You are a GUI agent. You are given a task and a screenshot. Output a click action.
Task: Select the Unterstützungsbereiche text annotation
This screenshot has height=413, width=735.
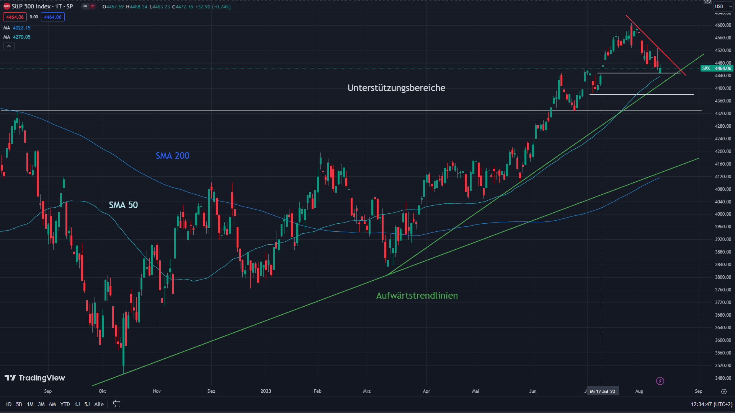(396, 88)
